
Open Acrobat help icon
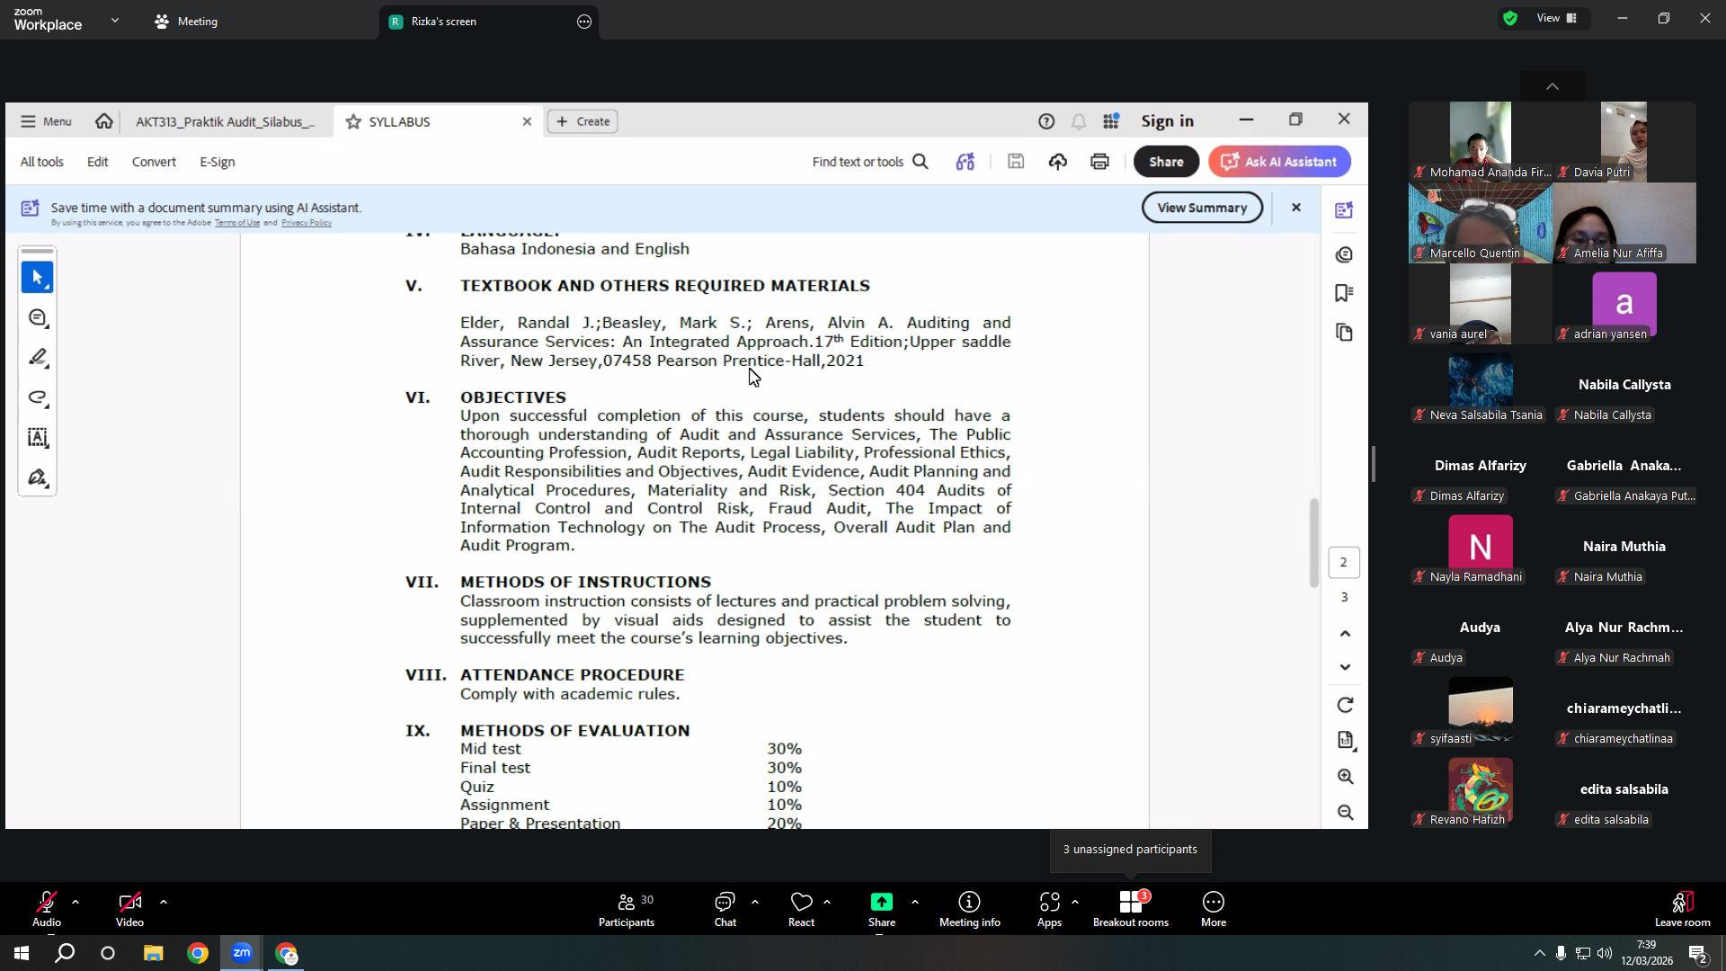[x=1046, y=121]
